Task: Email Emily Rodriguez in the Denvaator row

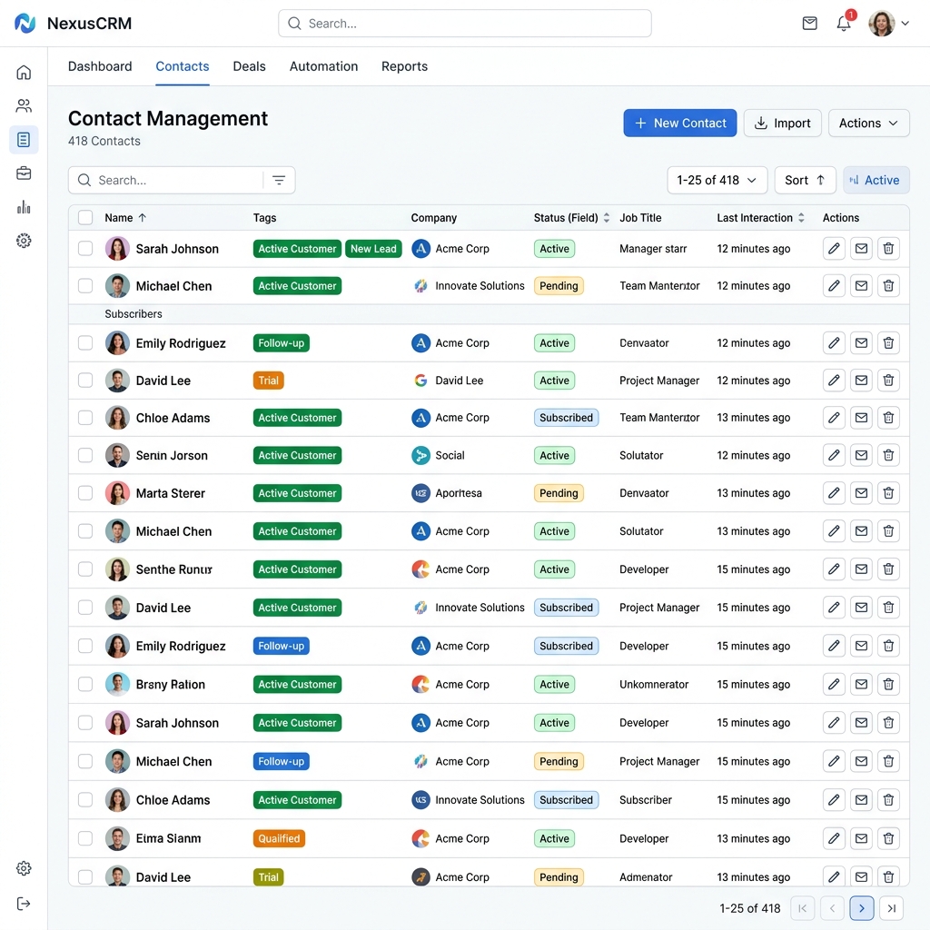Action: tap(861, 342)
